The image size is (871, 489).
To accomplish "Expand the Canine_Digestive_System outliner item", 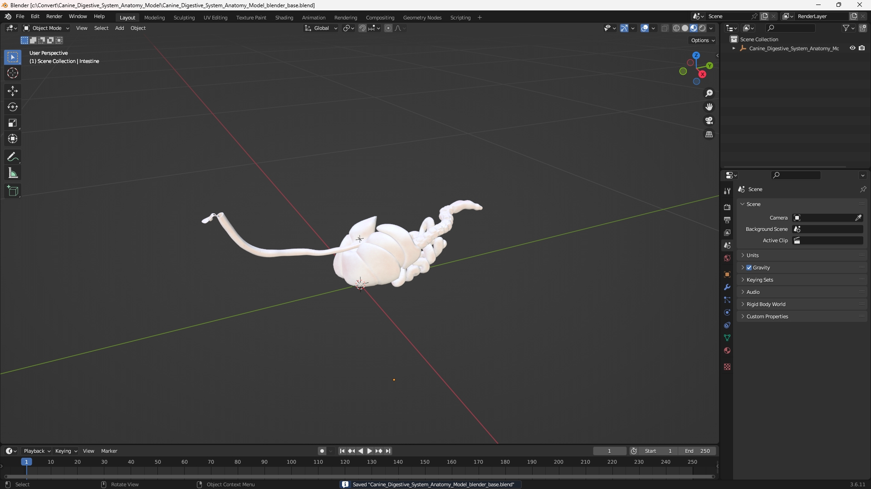I will [734, 48].
